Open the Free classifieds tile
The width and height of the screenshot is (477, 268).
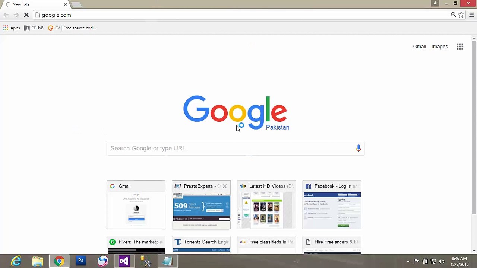pos(266,245)
